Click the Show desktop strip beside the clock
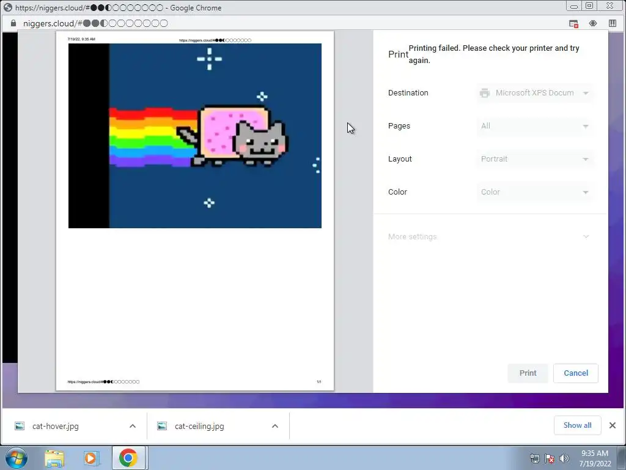The height and width of the screenshot is (470, 626). click(x=621, y=458)
